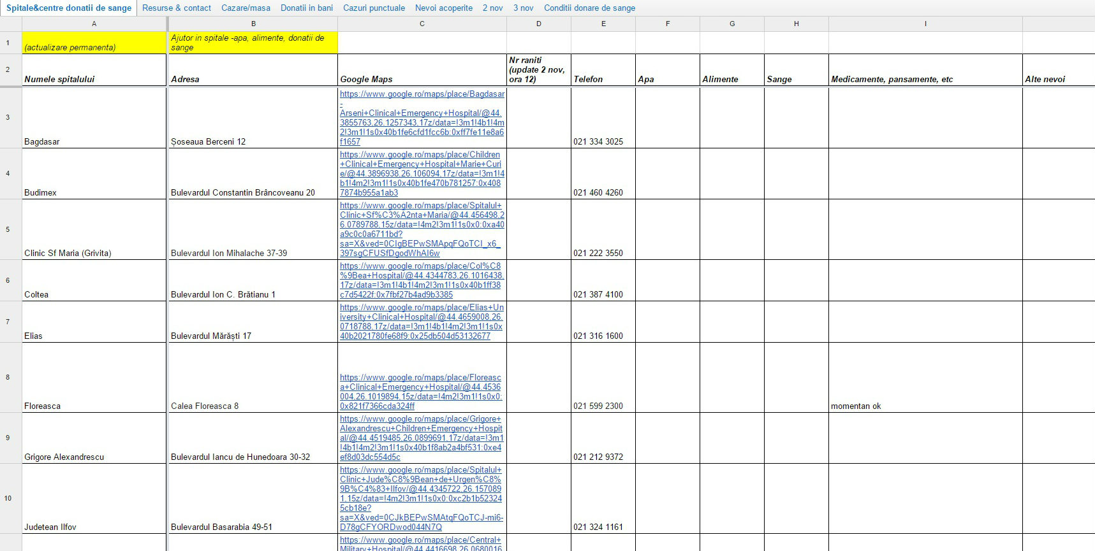Viewport: 1095px width, 551px height.
Task: Switch to Conditii donare de sange tab
Action: tap(589, 8)
